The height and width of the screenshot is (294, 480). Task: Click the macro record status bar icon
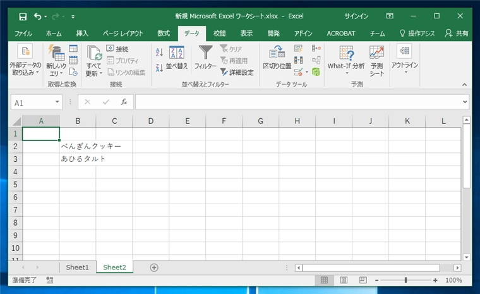click(50, 280)
